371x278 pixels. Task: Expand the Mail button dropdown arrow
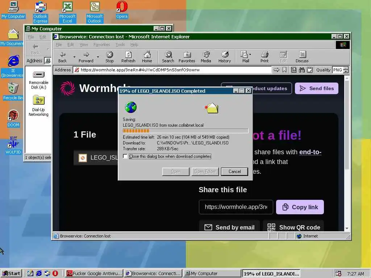(x=250, y=54)
